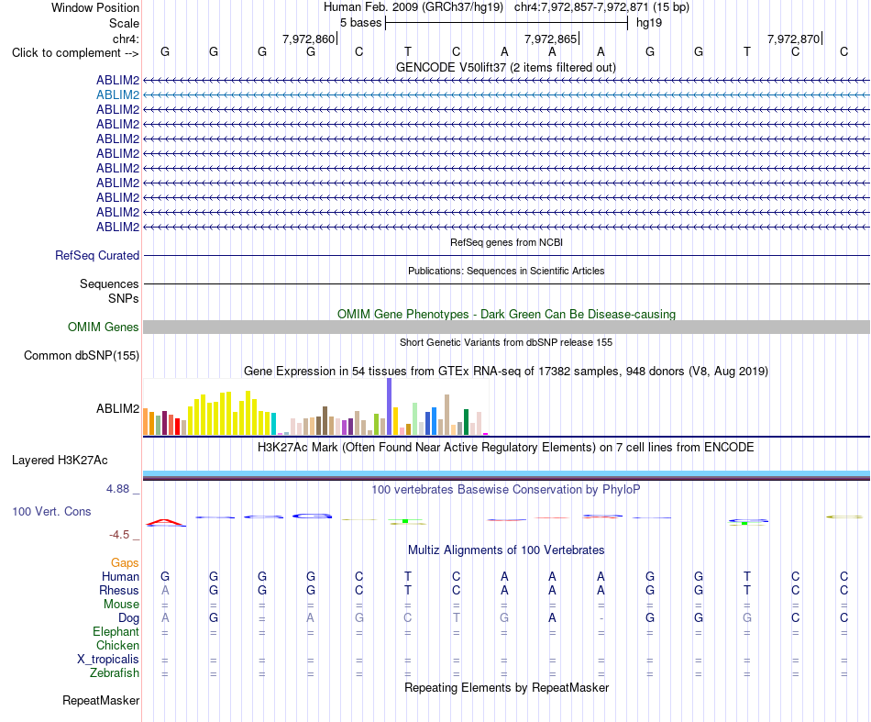Click the X_tropicalis species row label
871x722 pixels.
(108, 660)
